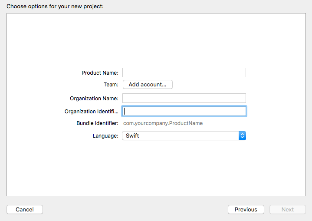This screenshot has height=221, width=312.
Task: Click the dimmed Next button
Action: (x=288, y=209)
